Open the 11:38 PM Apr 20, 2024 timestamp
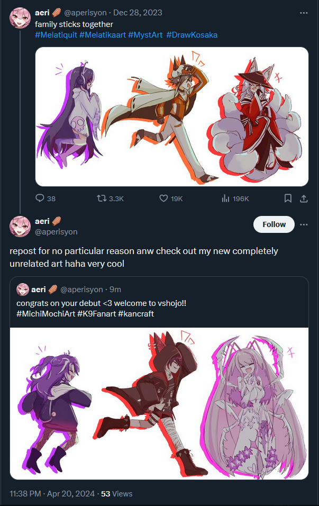Image resolution: width=319 pixels, height=506 pixels. (52, 494)
